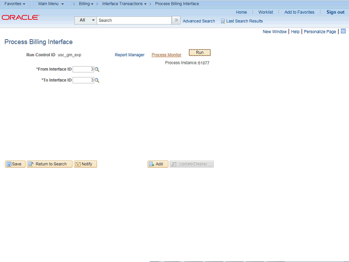Expand the Interface Transactions breadcrumb menu
This screenshot has height=262, width=349.
click(124, 4)
